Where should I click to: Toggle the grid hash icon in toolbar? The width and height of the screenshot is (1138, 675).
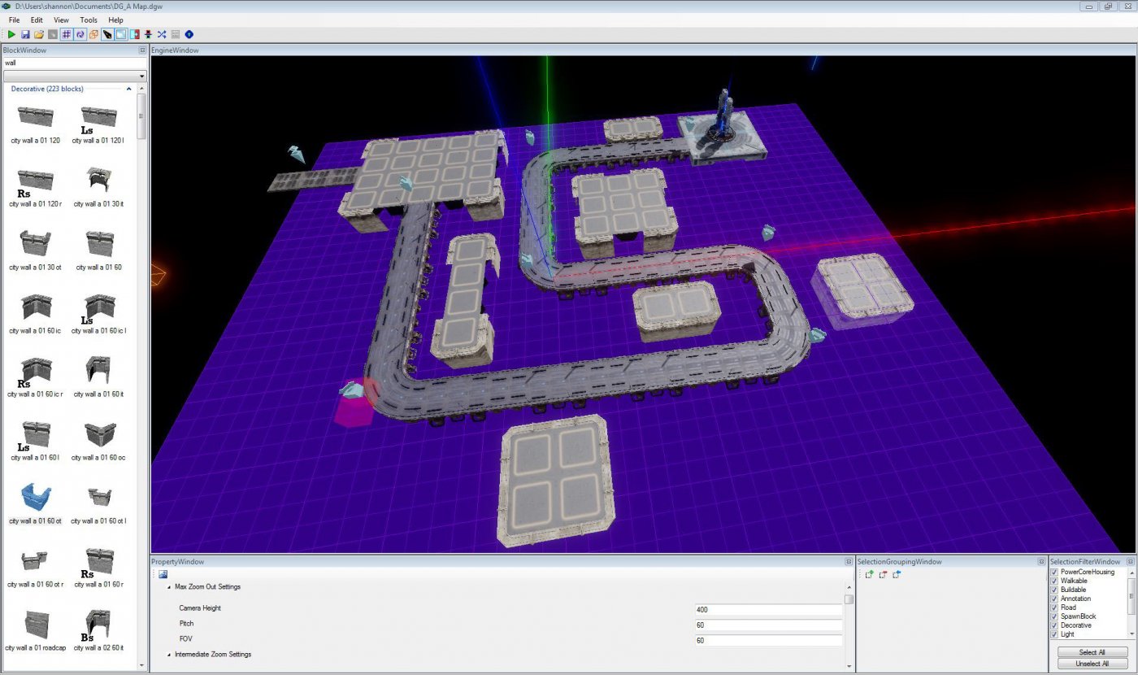click(67, 34)
